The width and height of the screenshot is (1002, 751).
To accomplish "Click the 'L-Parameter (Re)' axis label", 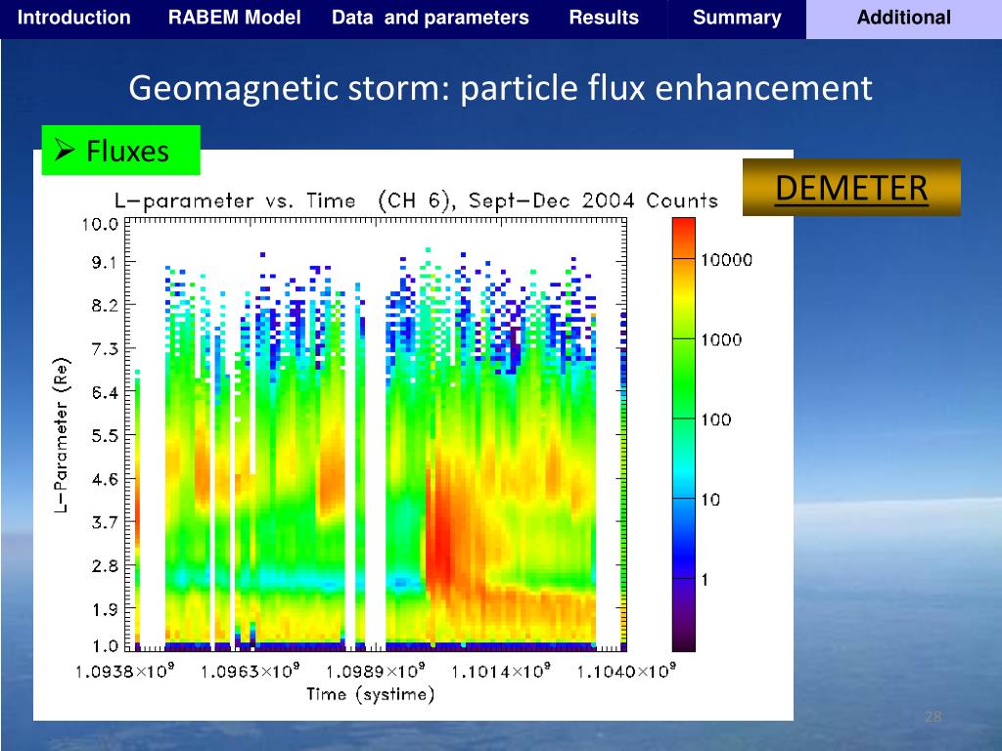I will [x=62, y=435].
